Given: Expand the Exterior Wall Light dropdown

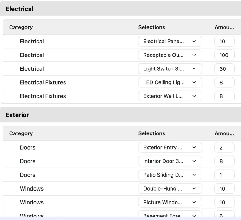Looking at the screenshot, I should click(170, 96).
